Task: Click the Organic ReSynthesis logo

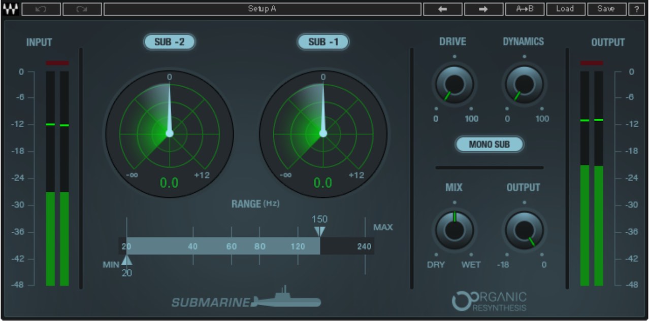Action: [489, 301]
